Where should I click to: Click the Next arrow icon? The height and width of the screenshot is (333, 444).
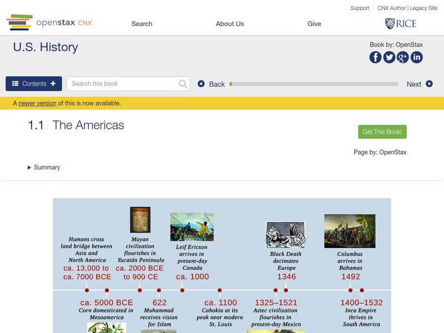429,84
